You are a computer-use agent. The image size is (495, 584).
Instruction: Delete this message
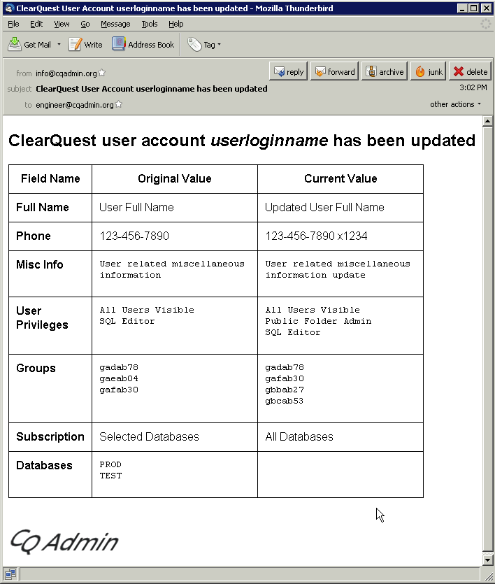[470, 71]
